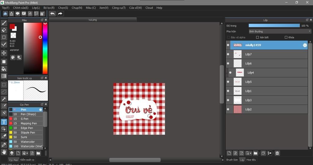Screen dimensions: 313x165
Task: Hide the Lớp6 layer
Action: pos(228,63)
